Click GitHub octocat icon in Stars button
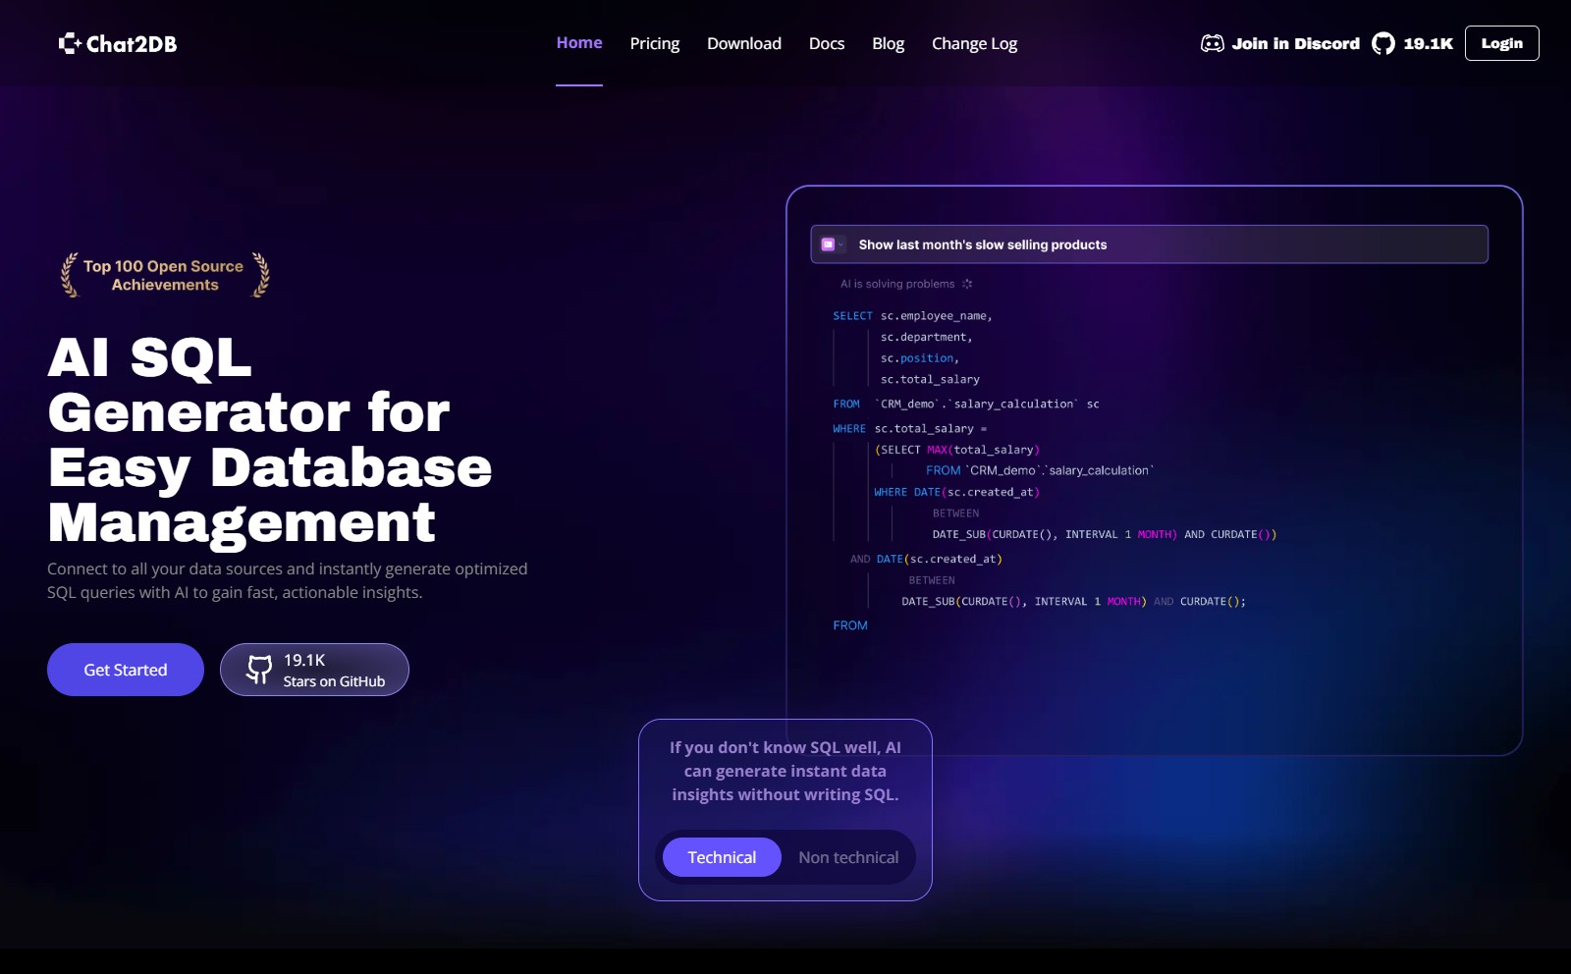The width and height of the screenshot is (1571, 974). [x=259, y=670]
